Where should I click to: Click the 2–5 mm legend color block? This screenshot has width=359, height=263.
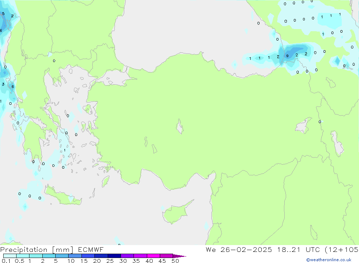[49, 256]
